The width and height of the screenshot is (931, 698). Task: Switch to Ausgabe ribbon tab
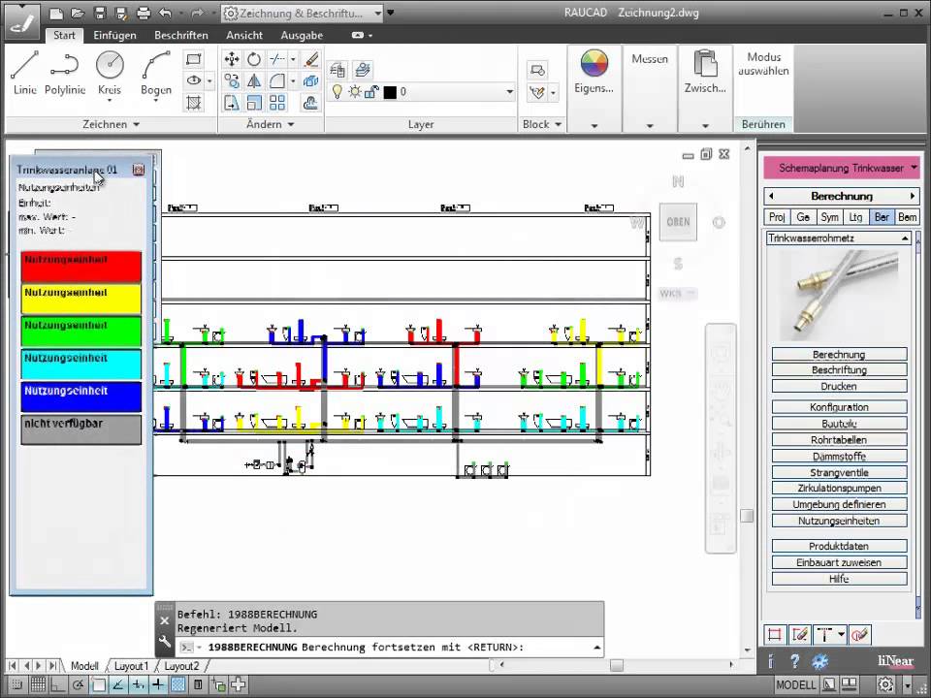click(x=302, y=36)
